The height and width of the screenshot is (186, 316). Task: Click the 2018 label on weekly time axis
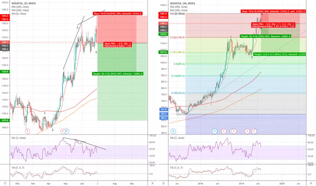click(200, 184)
